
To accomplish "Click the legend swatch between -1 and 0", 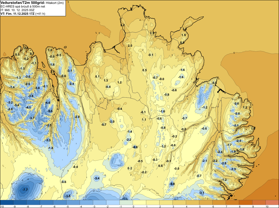I will tap(126, 202).
